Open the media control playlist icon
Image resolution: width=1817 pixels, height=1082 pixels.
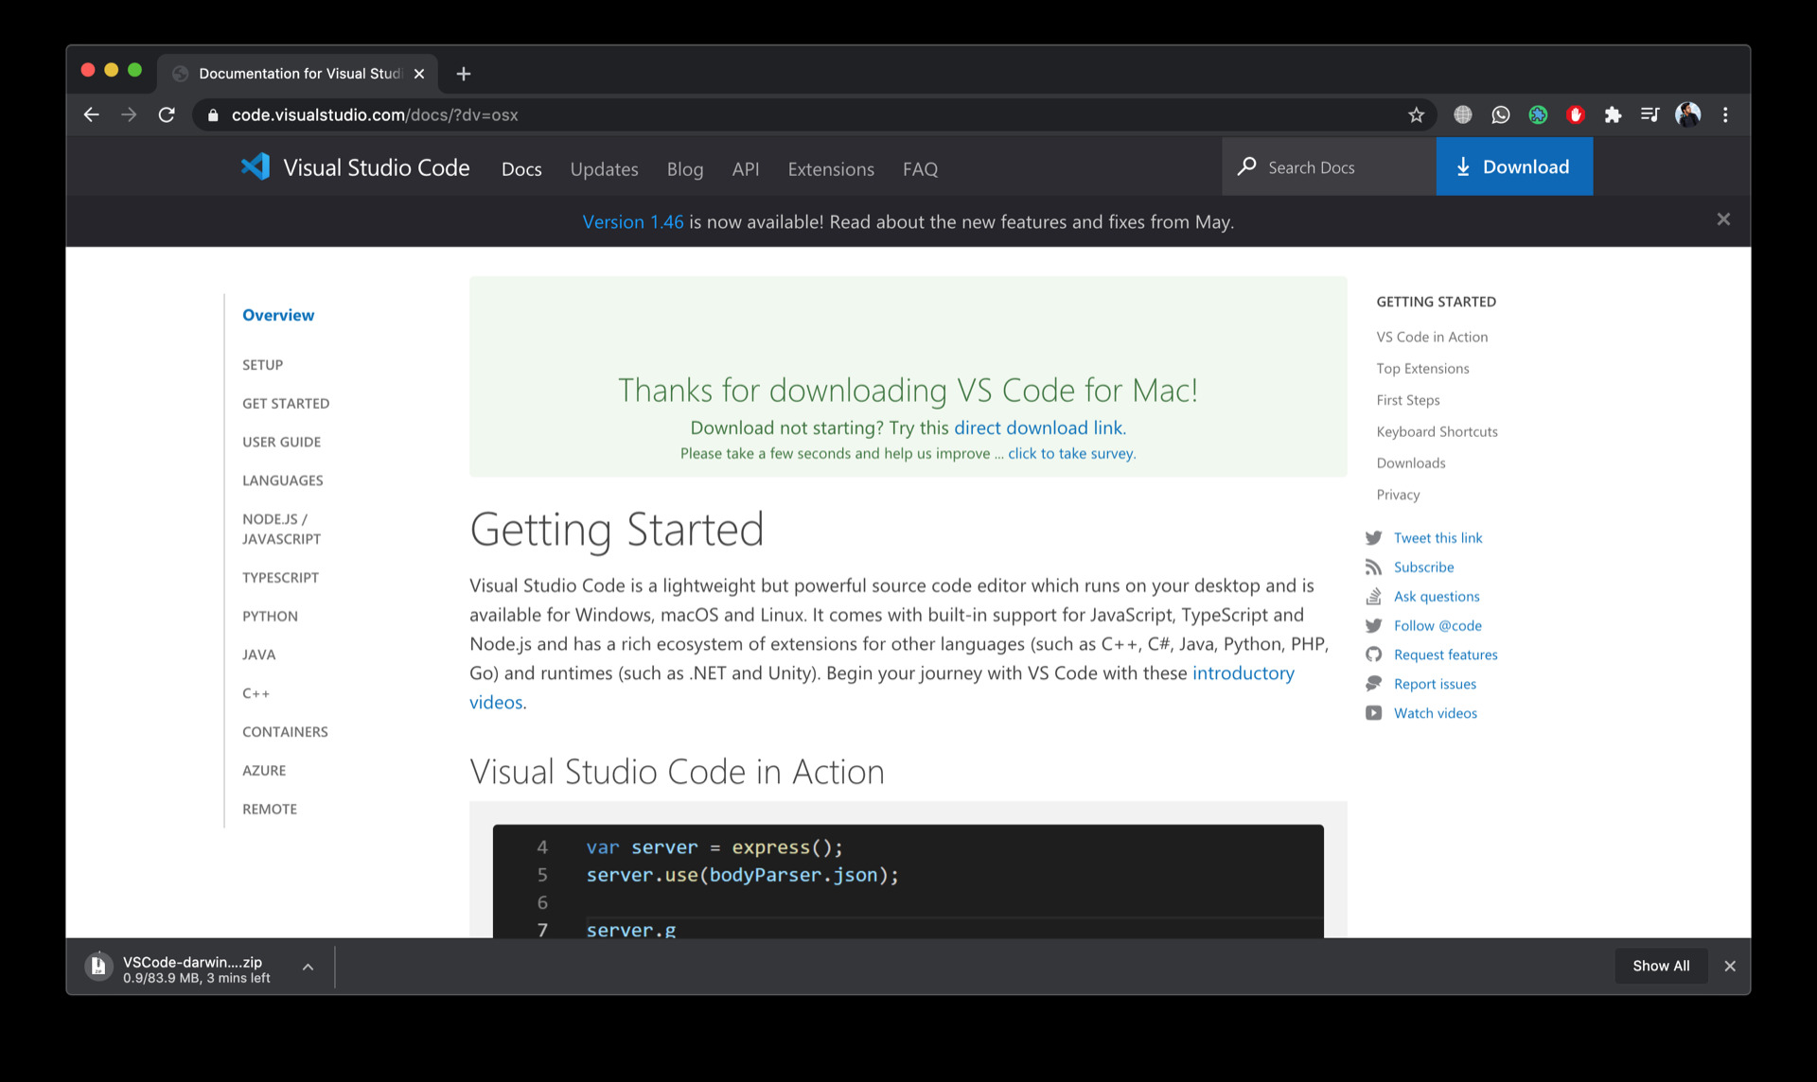point(1649,114)
